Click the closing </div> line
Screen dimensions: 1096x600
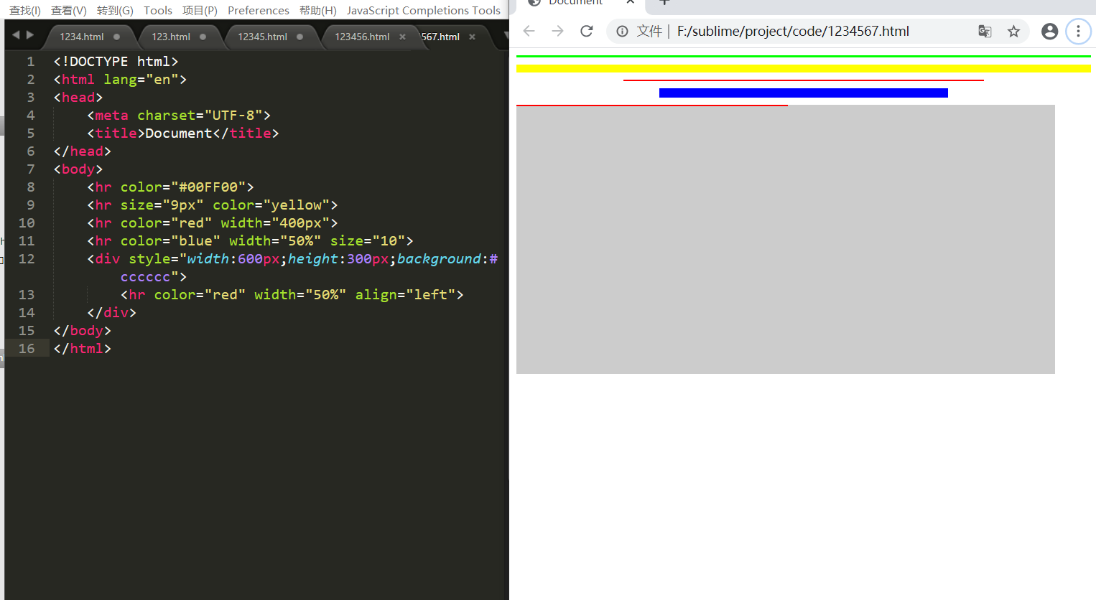point(111,313)
